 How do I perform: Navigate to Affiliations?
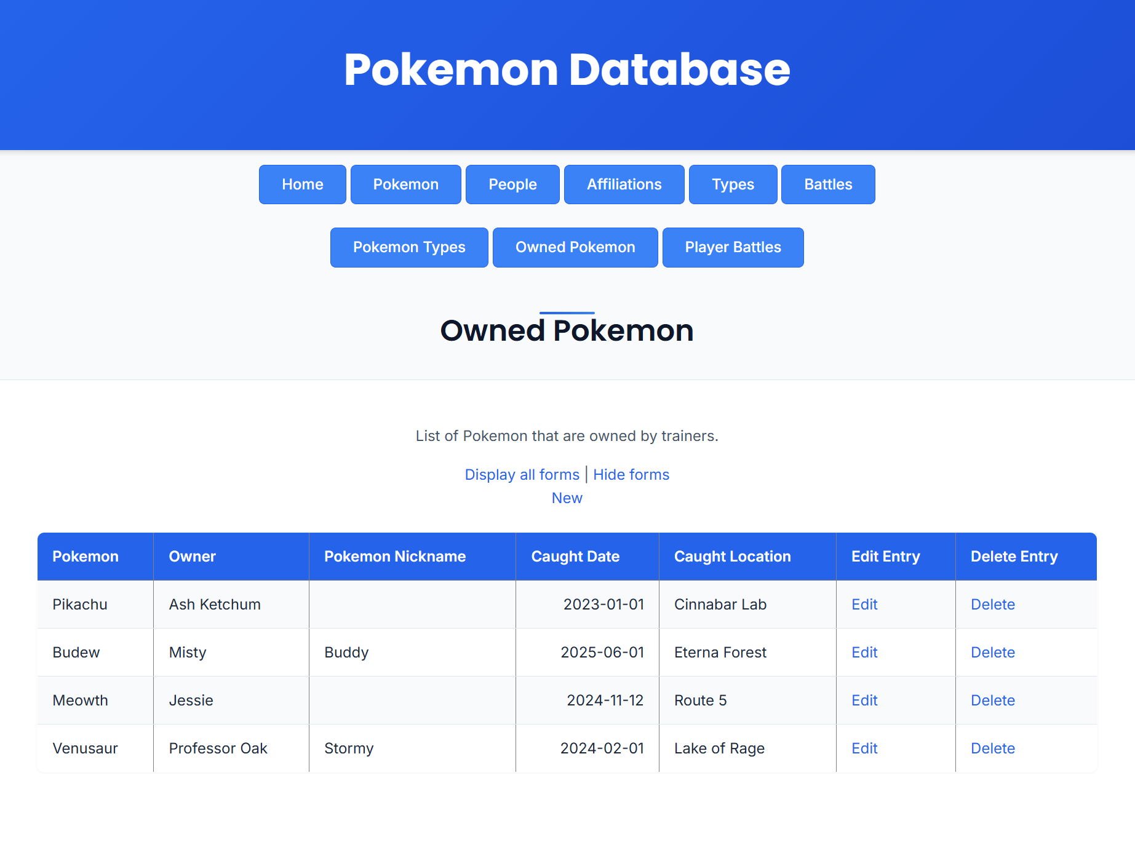(624, 185)
